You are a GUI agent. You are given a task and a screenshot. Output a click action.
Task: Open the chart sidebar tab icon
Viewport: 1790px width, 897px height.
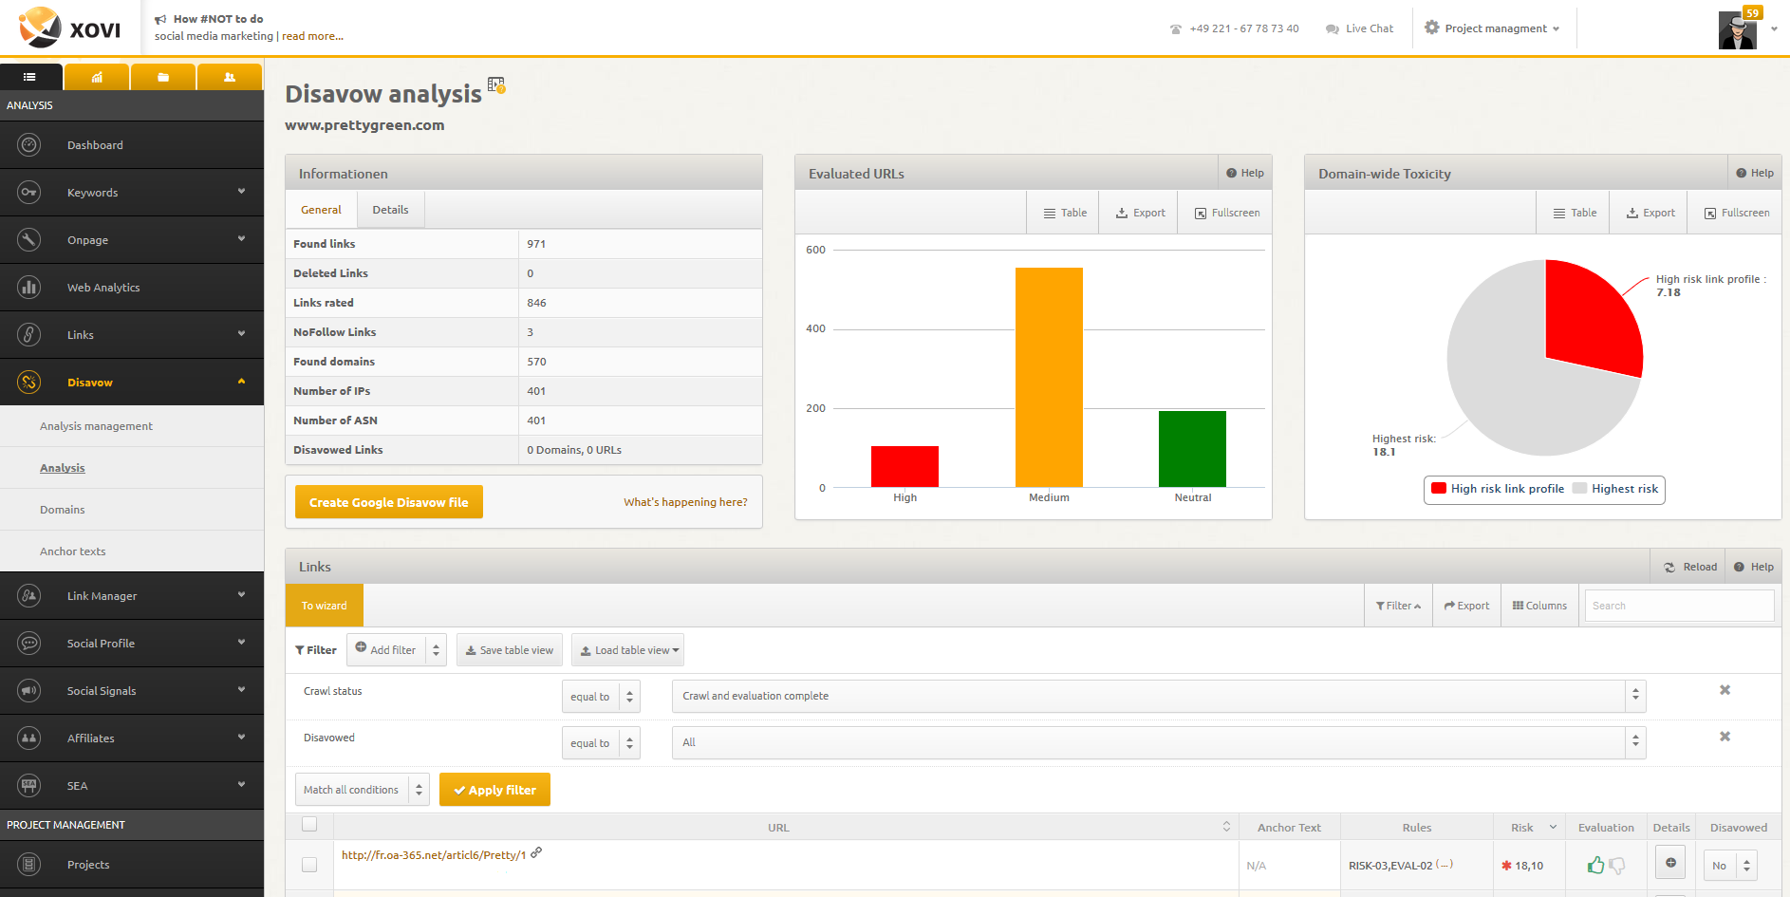97,77
